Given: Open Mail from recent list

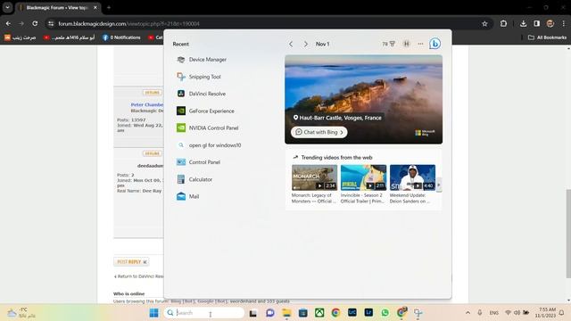Looking at the screenshot, I should tap(188, 196).
